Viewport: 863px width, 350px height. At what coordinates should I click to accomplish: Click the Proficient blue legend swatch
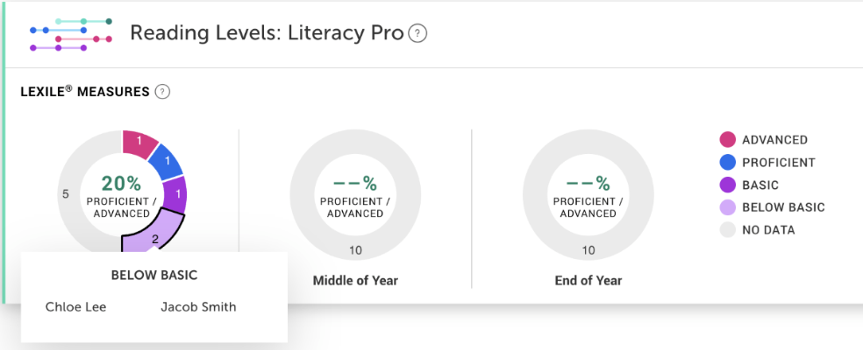728,162
